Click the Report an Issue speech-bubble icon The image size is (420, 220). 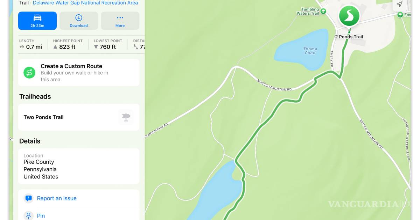[29, 198]
